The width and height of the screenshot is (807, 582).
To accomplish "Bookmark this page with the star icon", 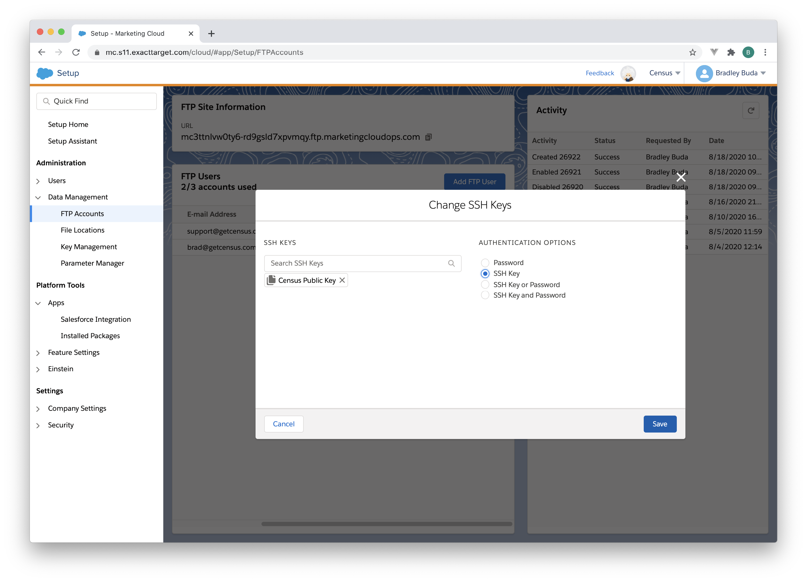I will pyautogui.click(x=692, y=52).
